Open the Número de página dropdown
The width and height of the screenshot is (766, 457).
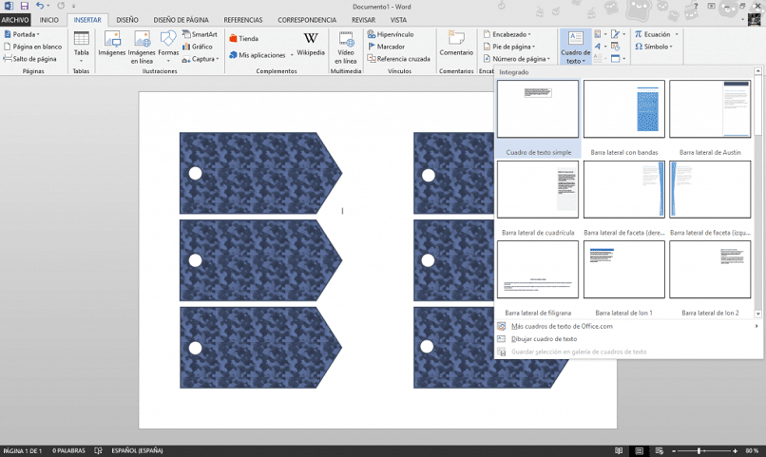pyautogui.click(x=517, y=59)
